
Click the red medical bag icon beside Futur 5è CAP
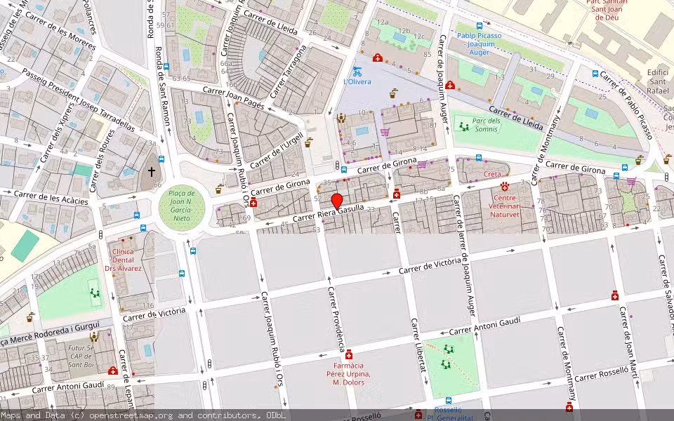click(112, 370)
